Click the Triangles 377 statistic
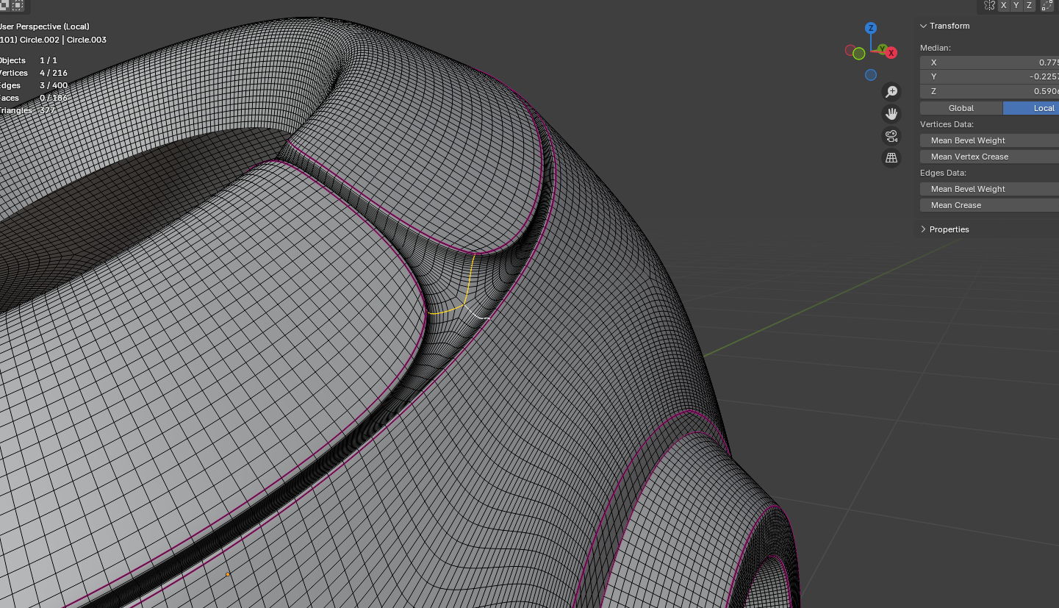The image size is (1059, 608). point(28,110)
